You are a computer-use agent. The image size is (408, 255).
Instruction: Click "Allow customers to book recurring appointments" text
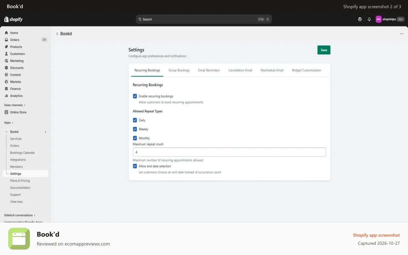click(x=171, y=102)
